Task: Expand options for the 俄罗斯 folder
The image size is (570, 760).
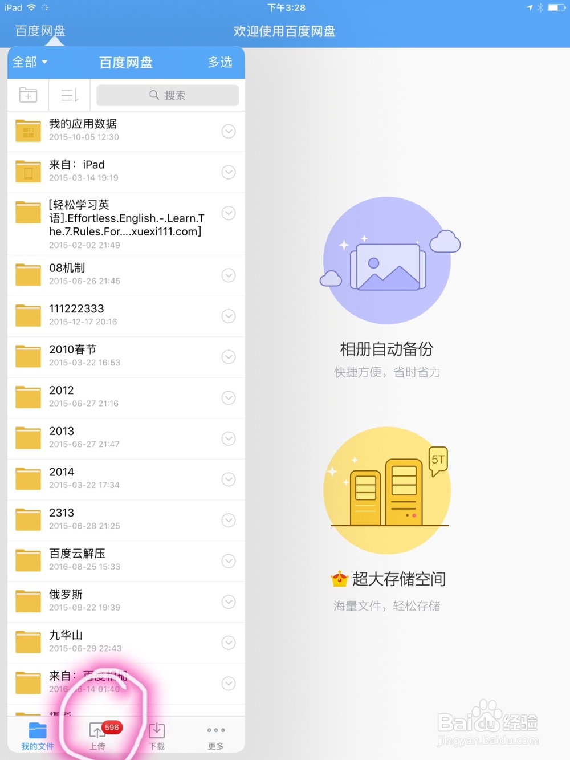Action: (x=229, y=602)
